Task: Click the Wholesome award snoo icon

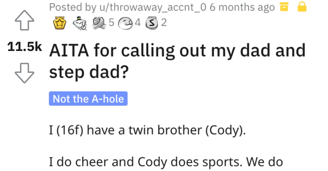Action: click(x=79, y=23)
